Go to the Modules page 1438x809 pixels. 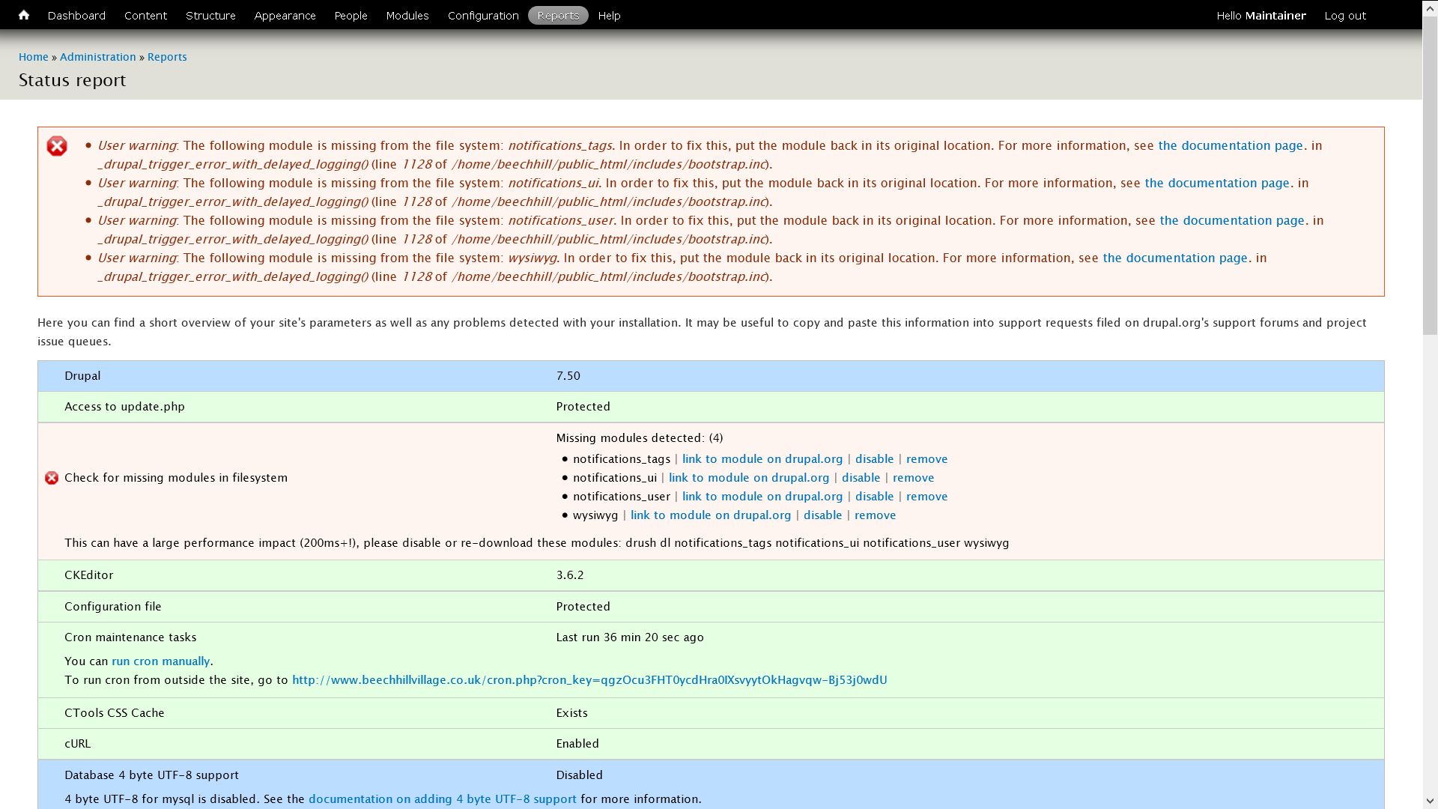pyautogui.click(x=407, y=15)
